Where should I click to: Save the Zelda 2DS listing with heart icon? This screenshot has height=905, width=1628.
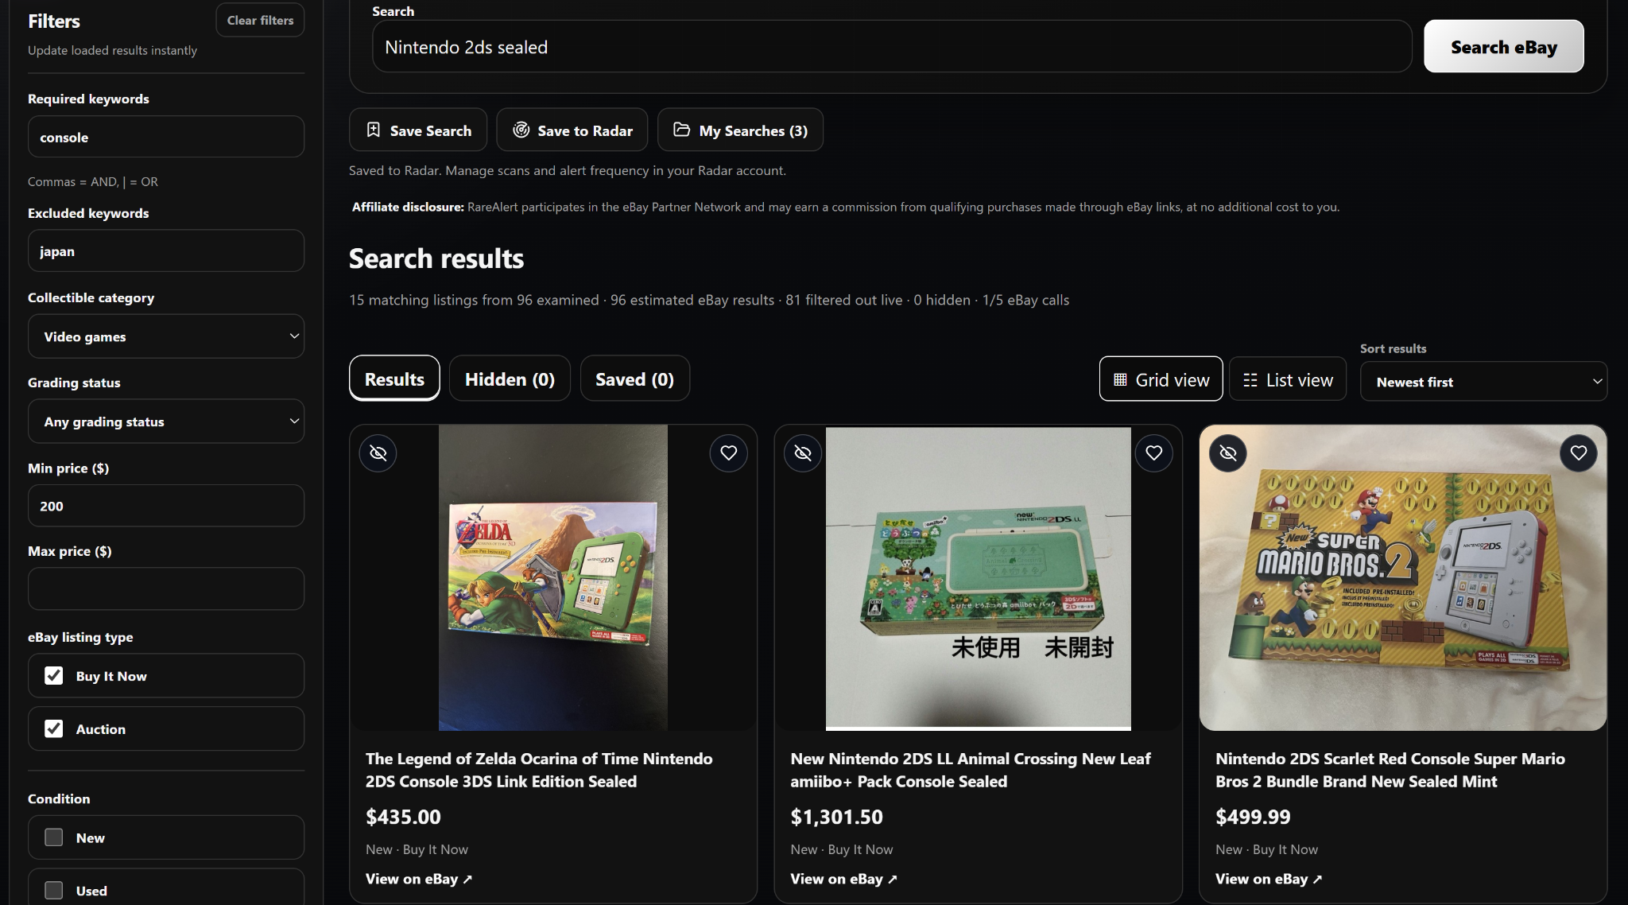[728, 452]
